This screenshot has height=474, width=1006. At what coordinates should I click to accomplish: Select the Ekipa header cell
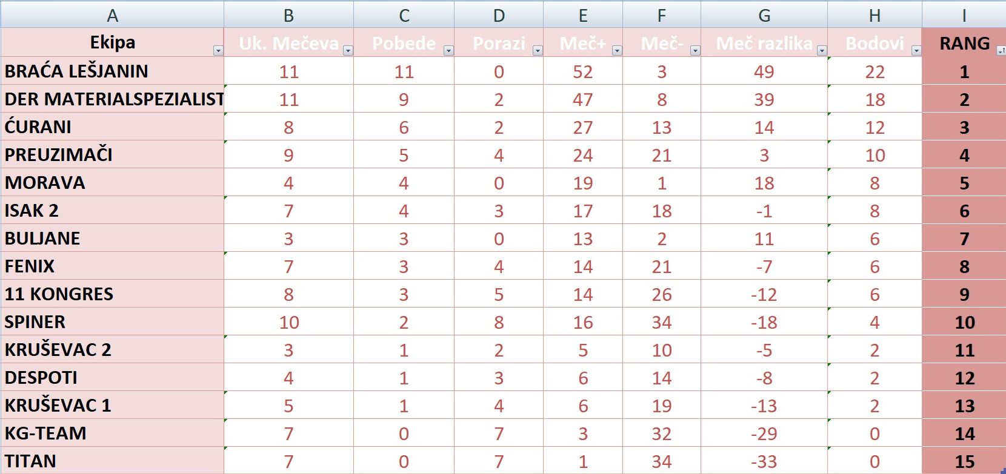point(112,42)
